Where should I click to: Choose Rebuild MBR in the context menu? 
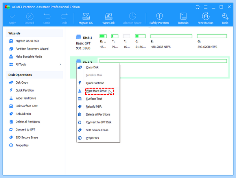pos(98,106)
